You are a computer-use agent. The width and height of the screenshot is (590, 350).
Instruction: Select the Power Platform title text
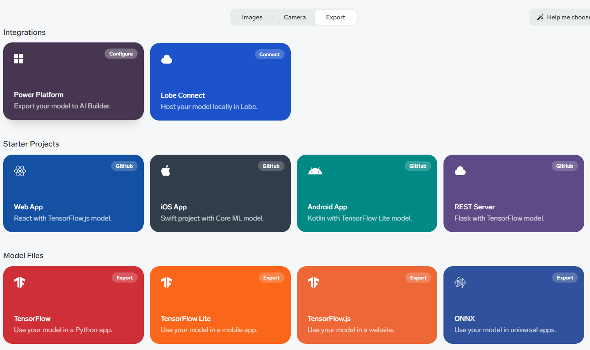tap(38, 95)
